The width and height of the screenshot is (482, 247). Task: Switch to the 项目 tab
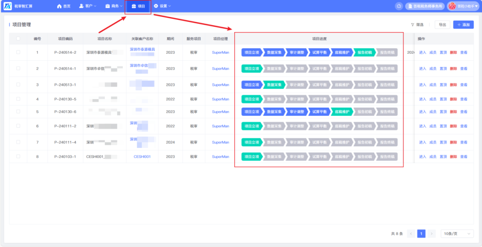[x=138, y=6]
